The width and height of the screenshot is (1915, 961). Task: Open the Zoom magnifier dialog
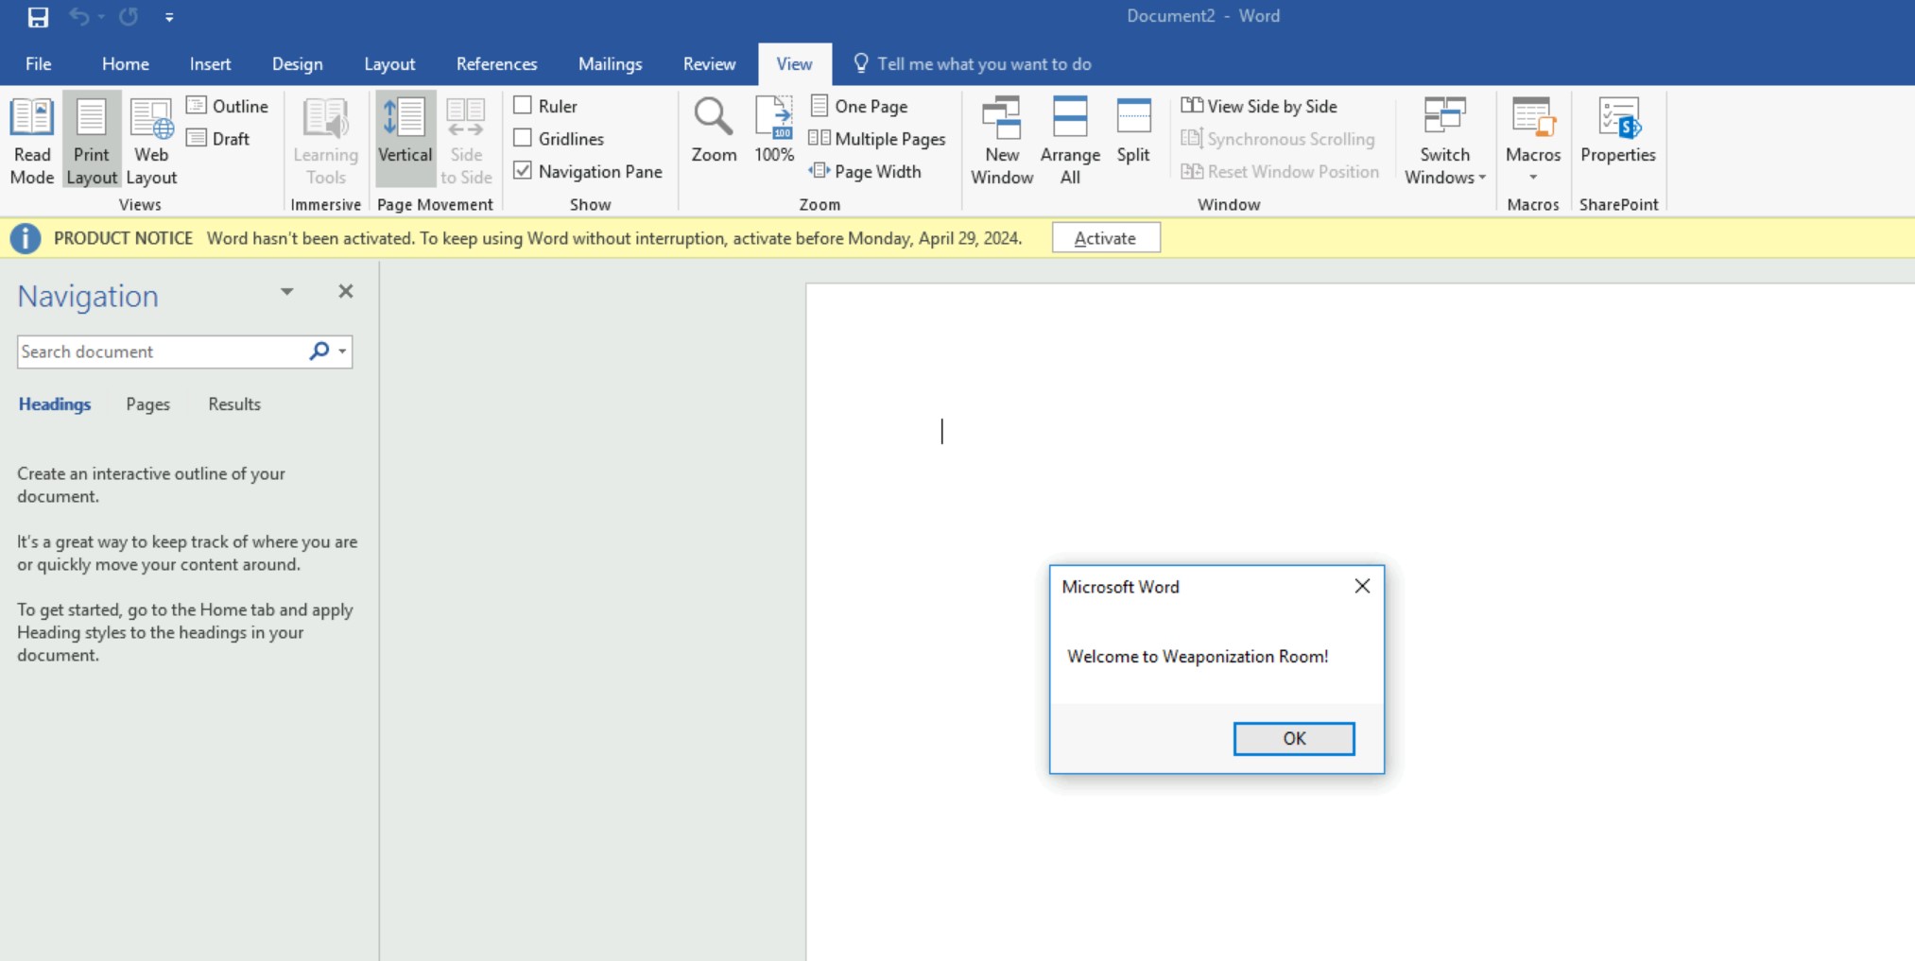(x=713, y=130)
